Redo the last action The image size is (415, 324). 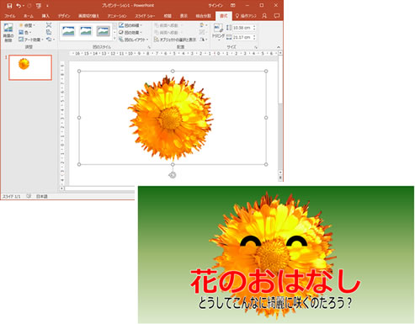(29, 6)
